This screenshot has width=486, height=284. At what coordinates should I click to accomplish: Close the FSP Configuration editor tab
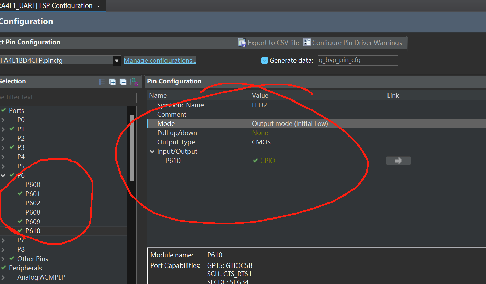pos(99,6)
